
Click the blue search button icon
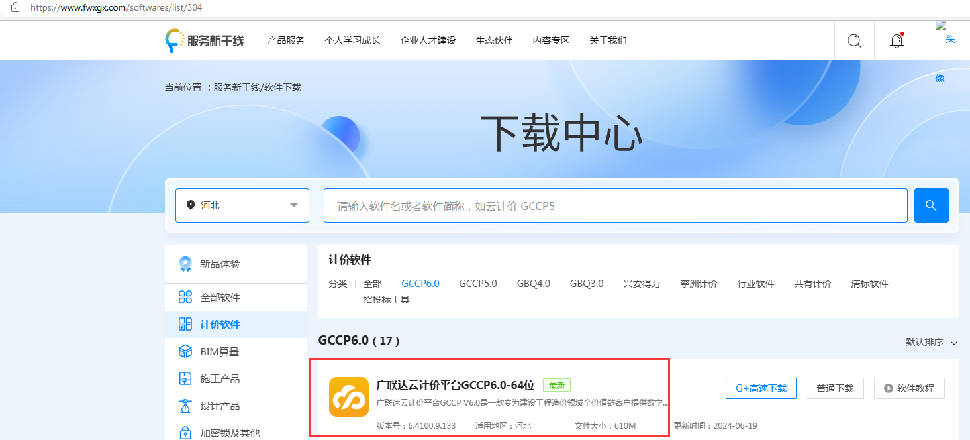click(x=931, y=205)
